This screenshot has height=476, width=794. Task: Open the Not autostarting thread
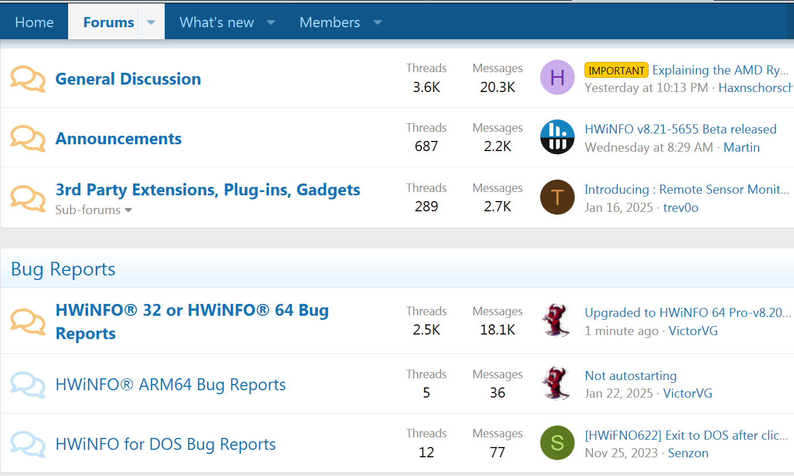630,375
